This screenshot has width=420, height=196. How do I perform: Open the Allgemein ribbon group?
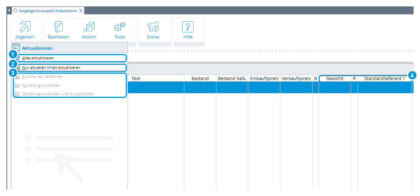point(25,30)
